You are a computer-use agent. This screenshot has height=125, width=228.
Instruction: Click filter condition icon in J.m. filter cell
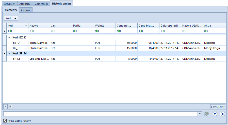pos(53,31)
